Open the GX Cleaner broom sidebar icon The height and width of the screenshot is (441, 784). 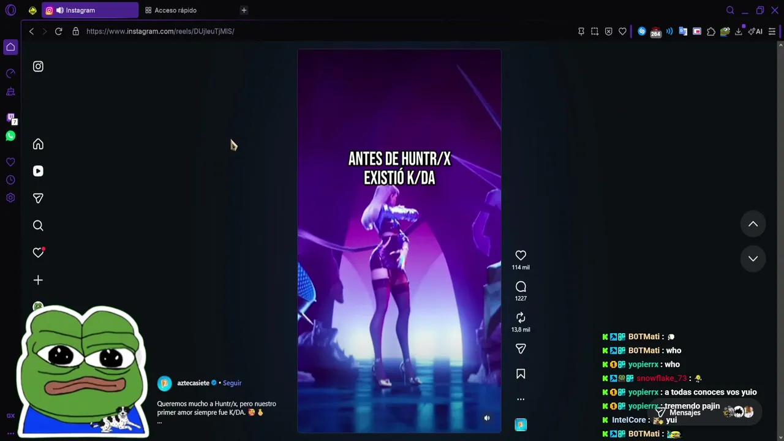pos(10,92)
